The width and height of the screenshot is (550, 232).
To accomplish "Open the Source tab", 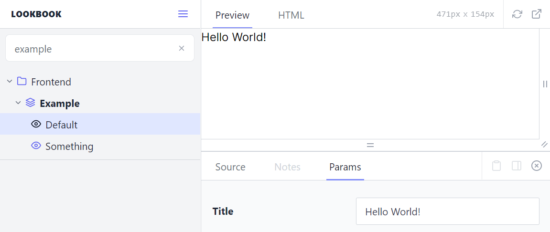I will [230, 167].
